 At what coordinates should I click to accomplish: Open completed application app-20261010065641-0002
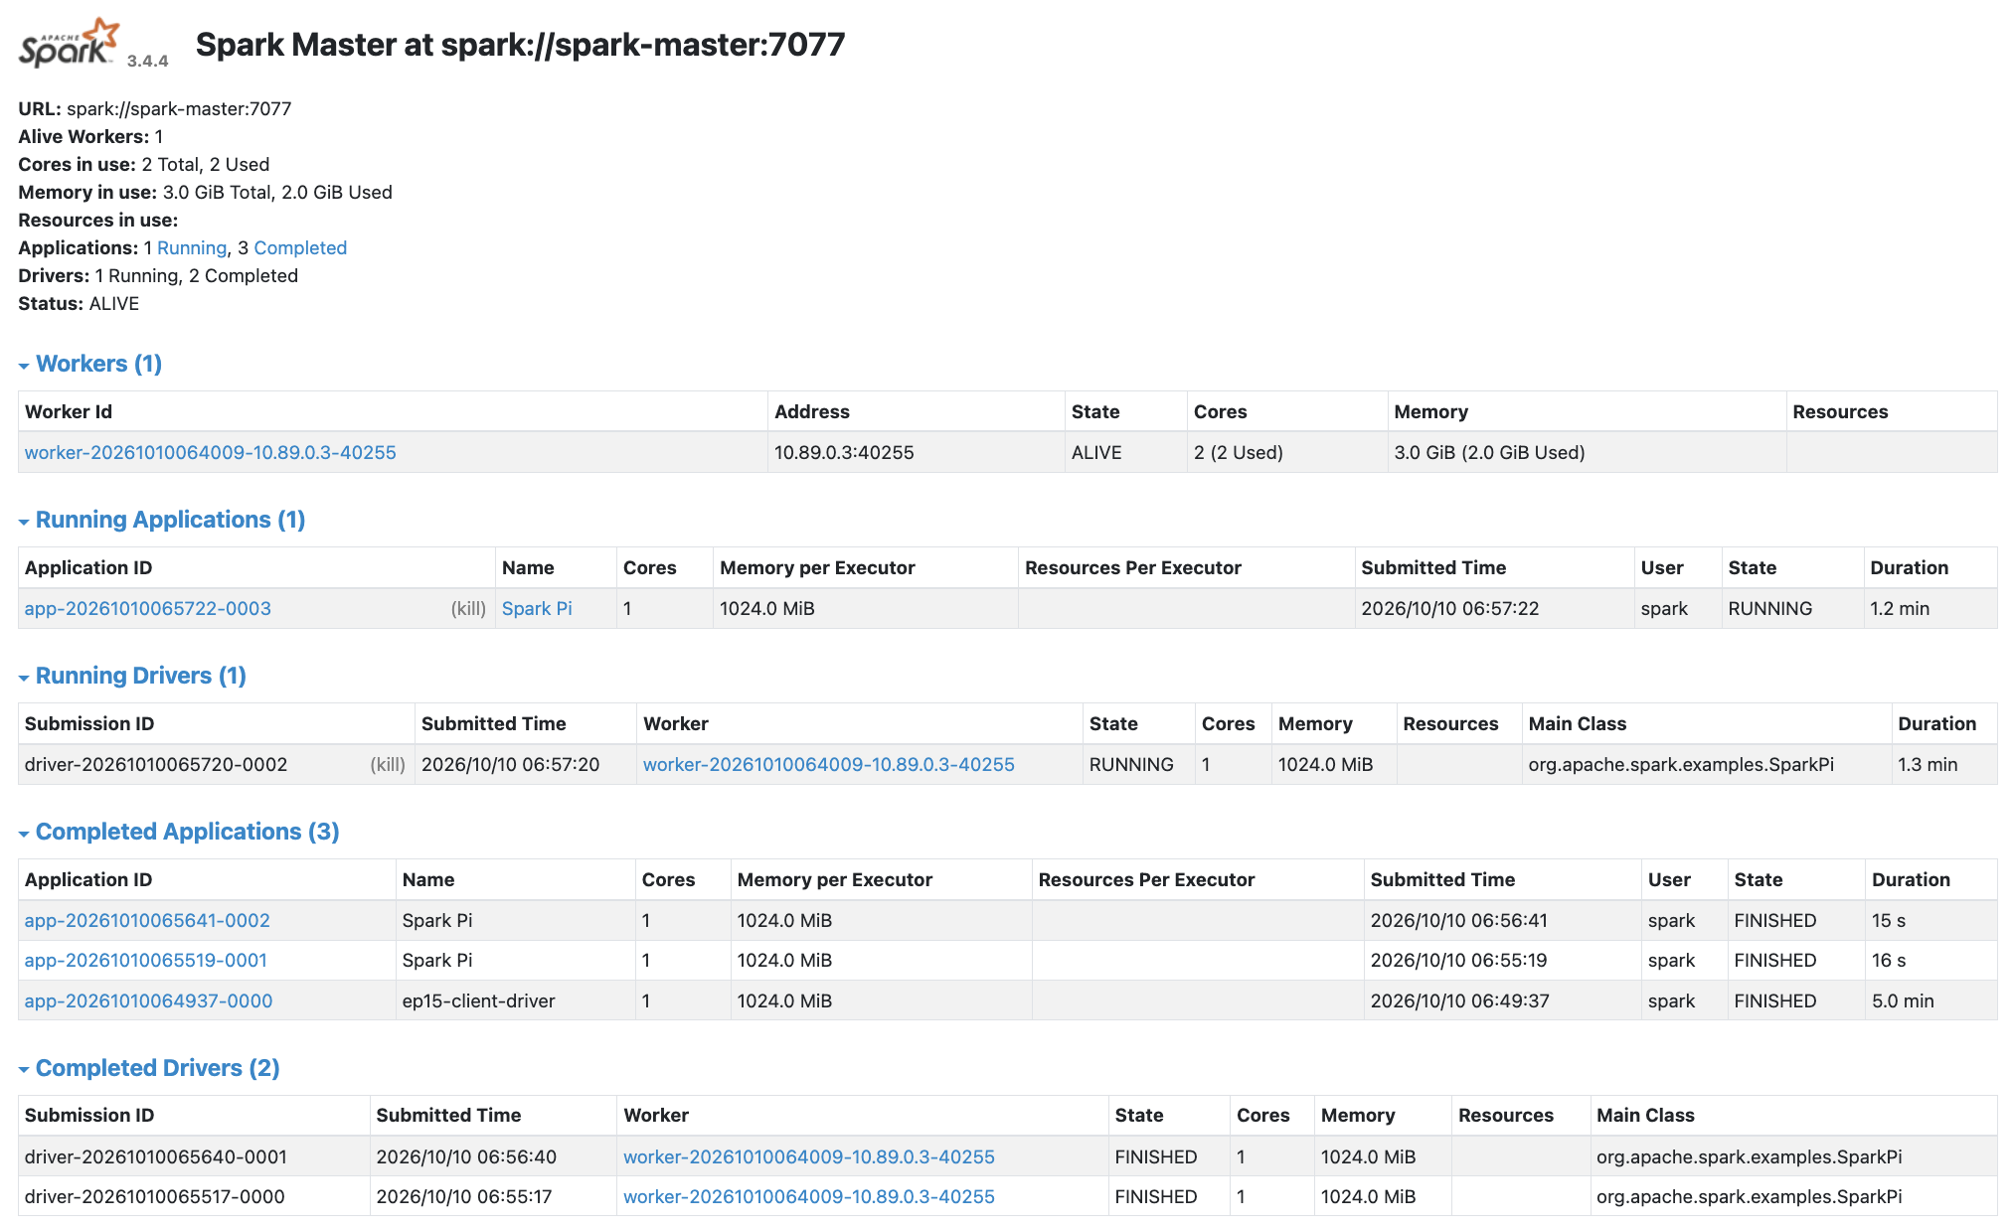(x=147, y=920)
